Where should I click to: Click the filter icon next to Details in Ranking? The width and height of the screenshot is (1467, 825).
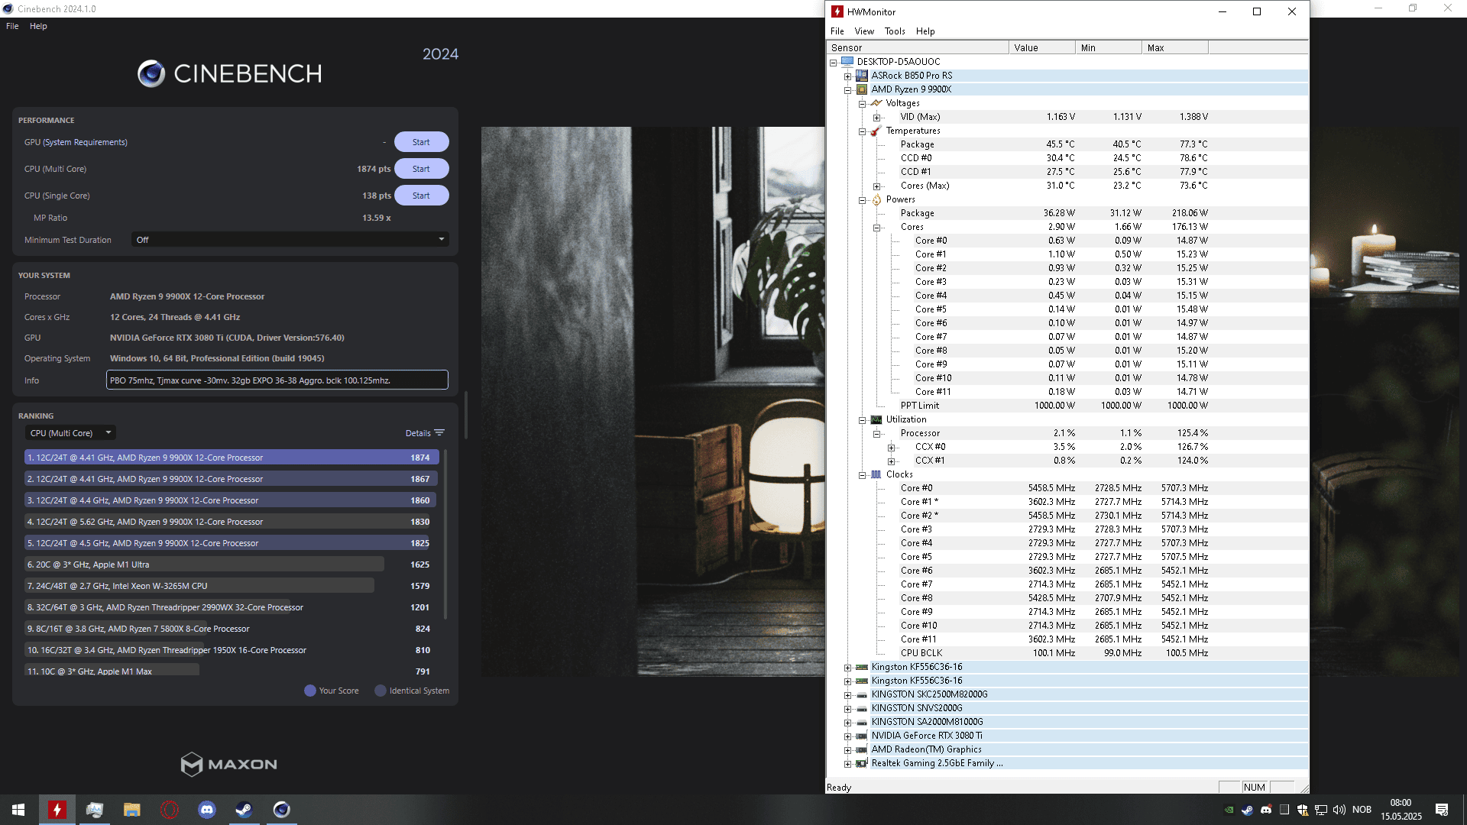click(439, 433)
